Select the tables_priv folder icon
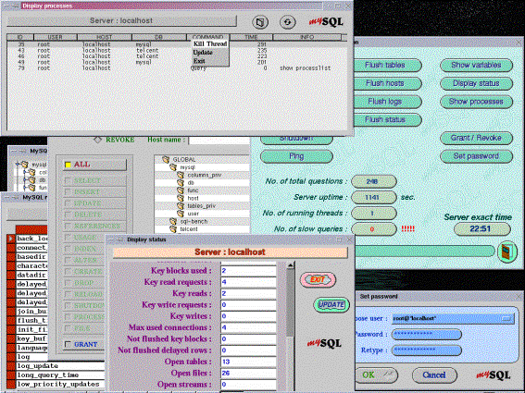 click(x=181, y=205)
